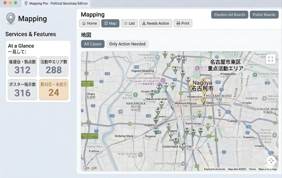This screenshot has width=282, height=178.
Task: Open the map Terms link
Action: tap(252, 169)
